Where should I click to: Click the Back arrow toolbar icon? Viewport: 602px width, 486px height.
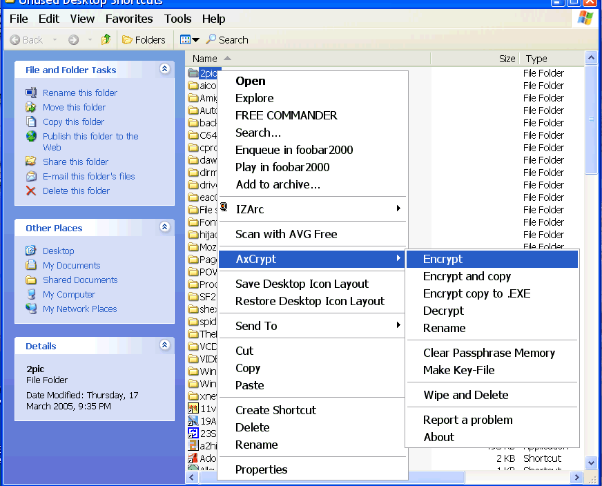[x=15, y=40]
